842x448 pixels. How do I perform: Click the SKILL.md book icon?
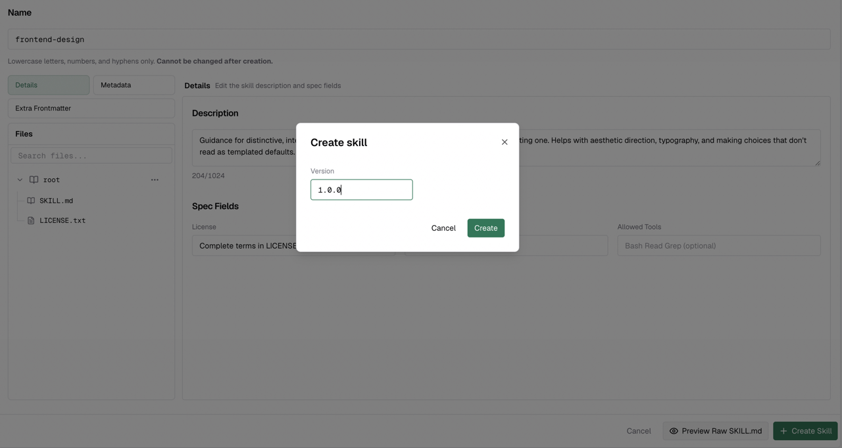click(31, 201)
